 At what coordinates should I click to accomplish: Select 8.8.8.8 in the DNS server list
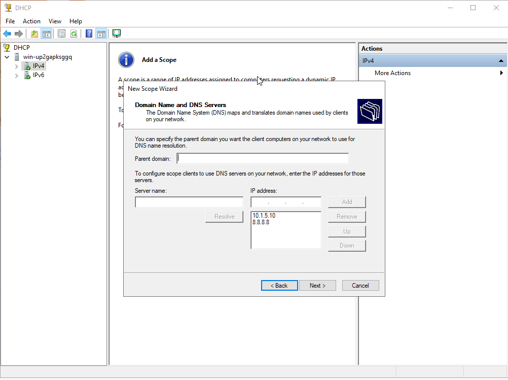pyautogui.click(x=261, y=222)
